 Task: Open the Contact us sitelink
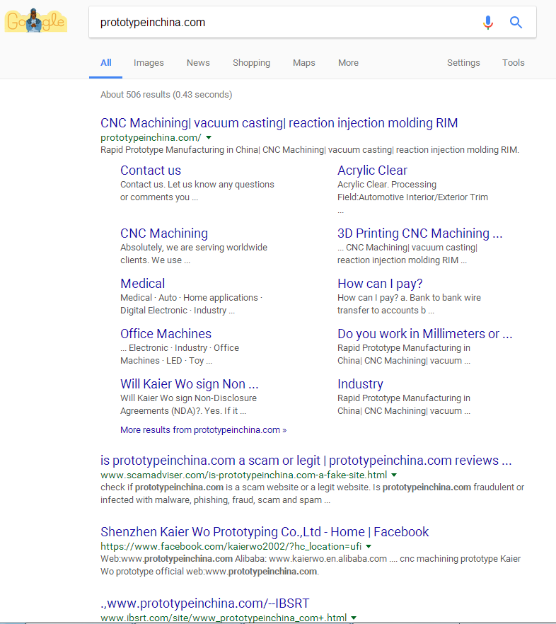151,171
